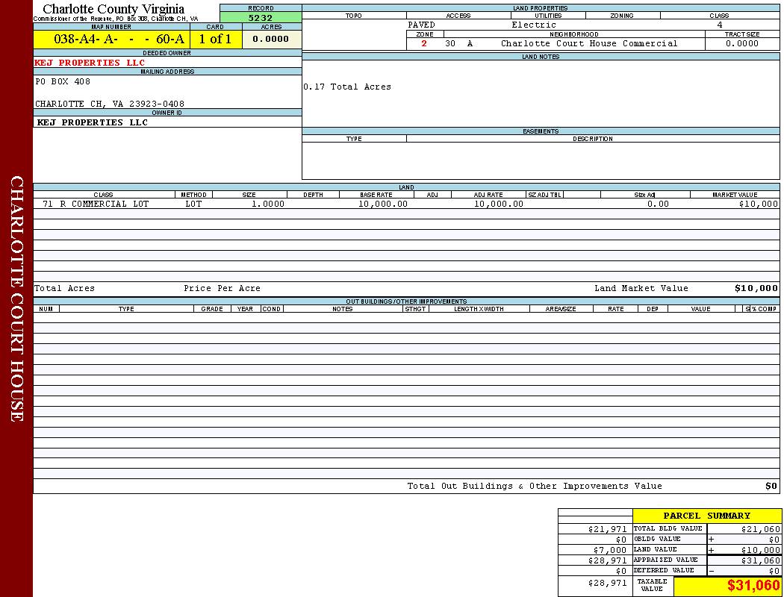Viewport: 784px width, 597px height.
Task: Select the red zone number 2
Action: coord(424,44)
